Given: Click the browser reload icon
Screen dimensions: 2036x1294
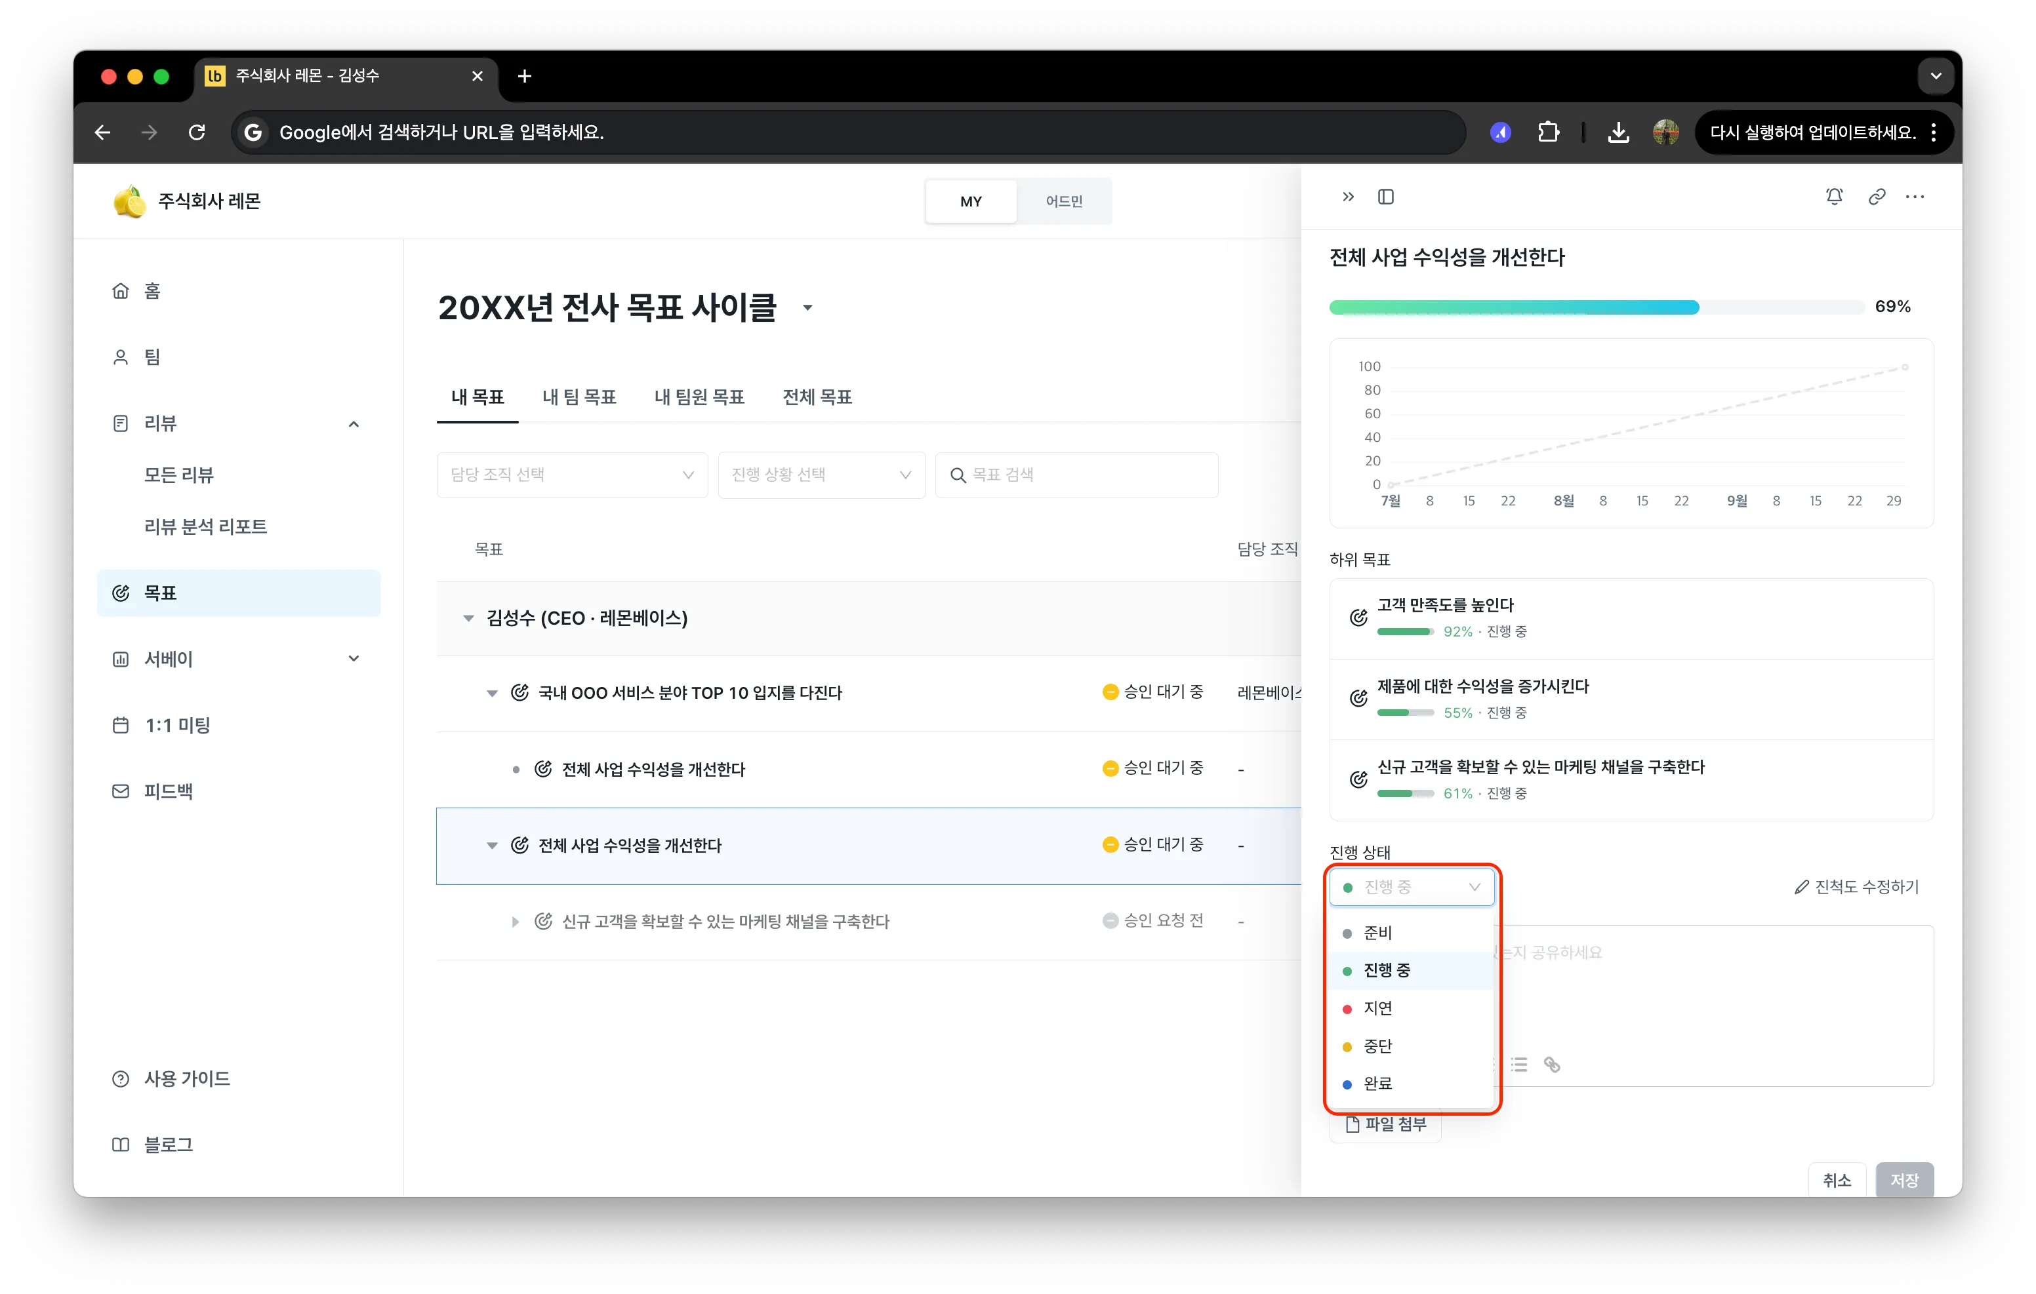Looking at the screenshot, I should coord(197,132).
